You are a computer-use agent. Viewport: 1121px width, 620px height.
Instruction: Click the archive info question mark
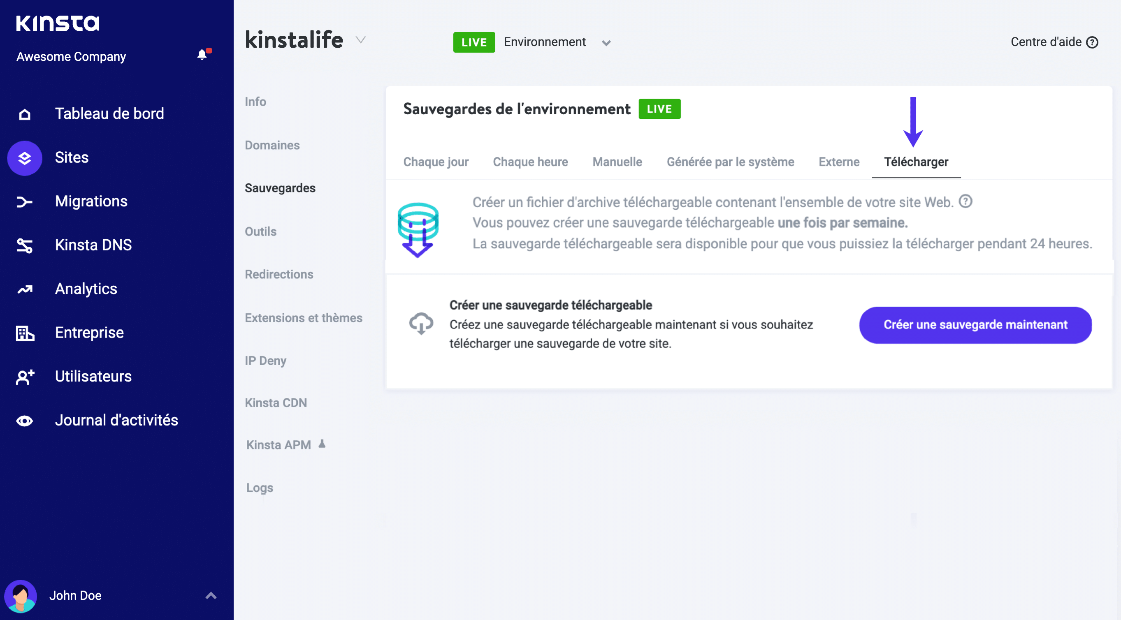click(965, 201)
